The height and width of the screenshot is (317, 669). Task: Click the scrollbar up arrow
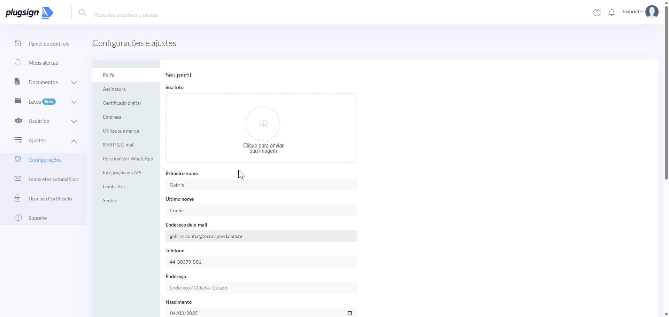pyautogui.click(x=666, y=2)
